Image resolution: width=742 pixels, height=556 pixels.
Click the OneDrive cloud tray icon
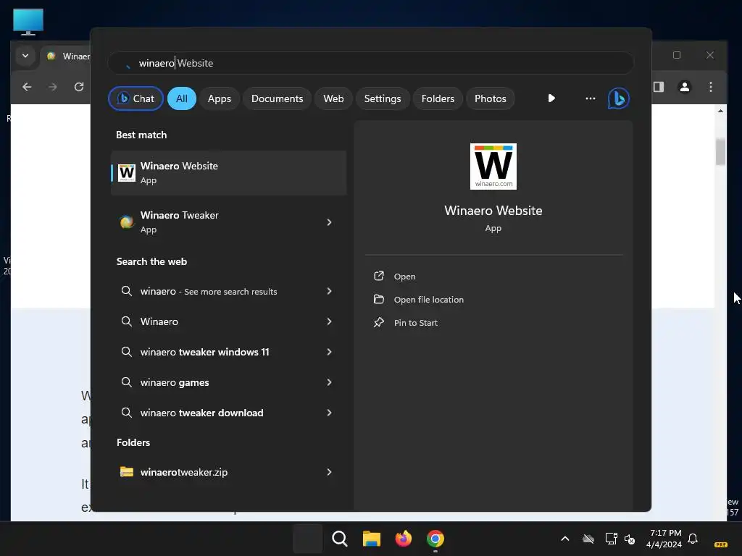pyautogui.click(x=588, y=539)
